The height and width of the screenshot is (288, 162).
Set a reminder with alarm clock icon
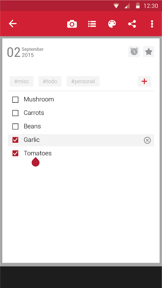point(134,52)
